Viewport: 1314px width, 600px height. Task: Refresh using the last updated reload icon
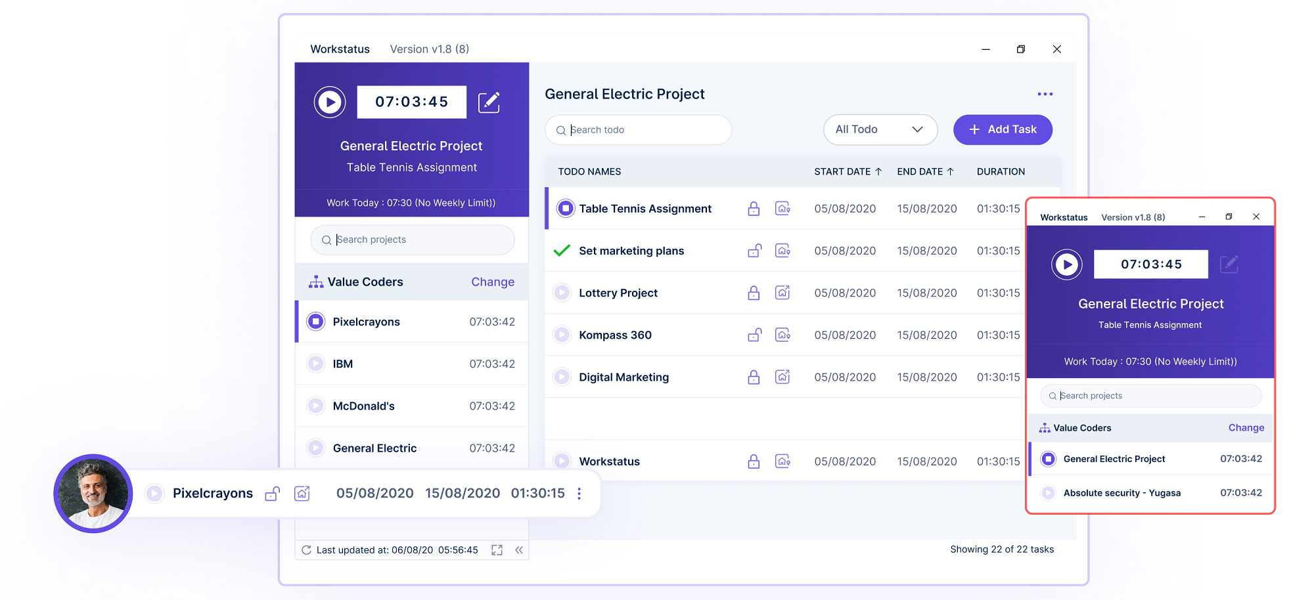click(x=306, y=550)
